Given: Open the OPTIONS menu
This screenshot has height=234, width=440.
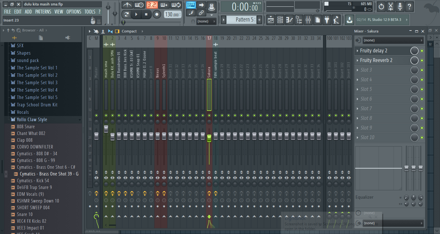Looking at the screenshot, I should [x=74, y=12].
